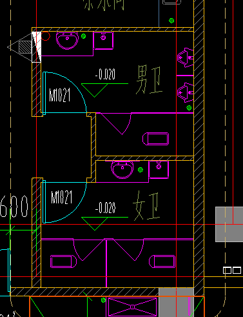The image size is (243, 317).
Task: Select the left magenta stall door in women's room
Action: [89, 250]
